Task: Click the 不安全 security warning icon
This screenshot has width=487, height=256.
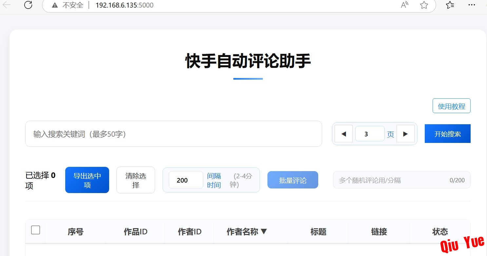Action: point(55,5)
